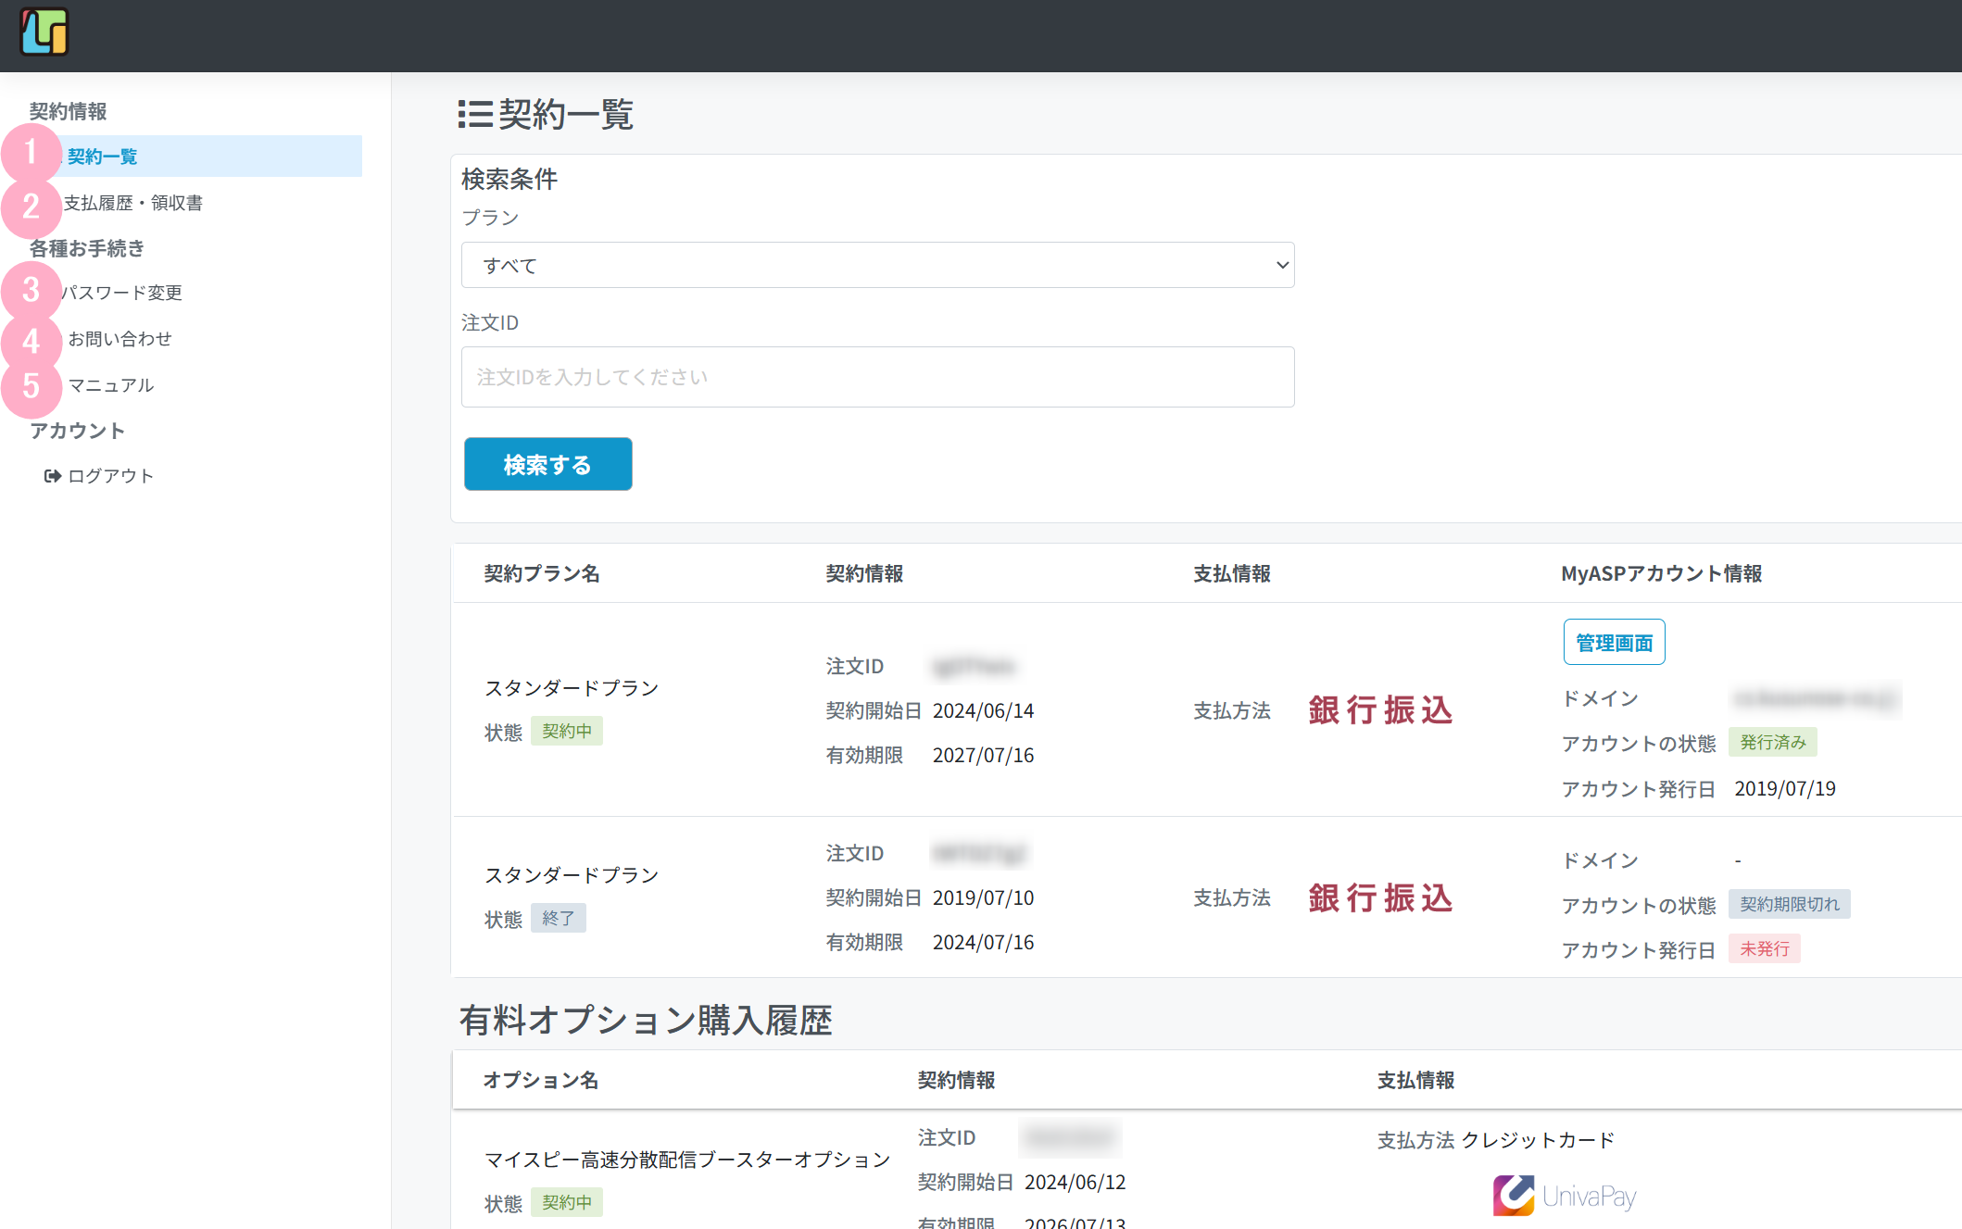
Task: Open お問い合わせ from the sidebar
Action: click(119, 339)
